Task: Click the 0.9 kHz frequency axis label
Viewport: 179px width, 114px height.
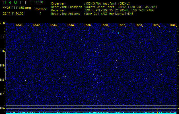Action: click(x=3, y=66)
